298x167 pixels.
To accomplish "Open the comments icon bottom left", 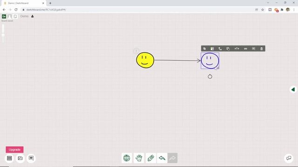I will tap(31, 158).
